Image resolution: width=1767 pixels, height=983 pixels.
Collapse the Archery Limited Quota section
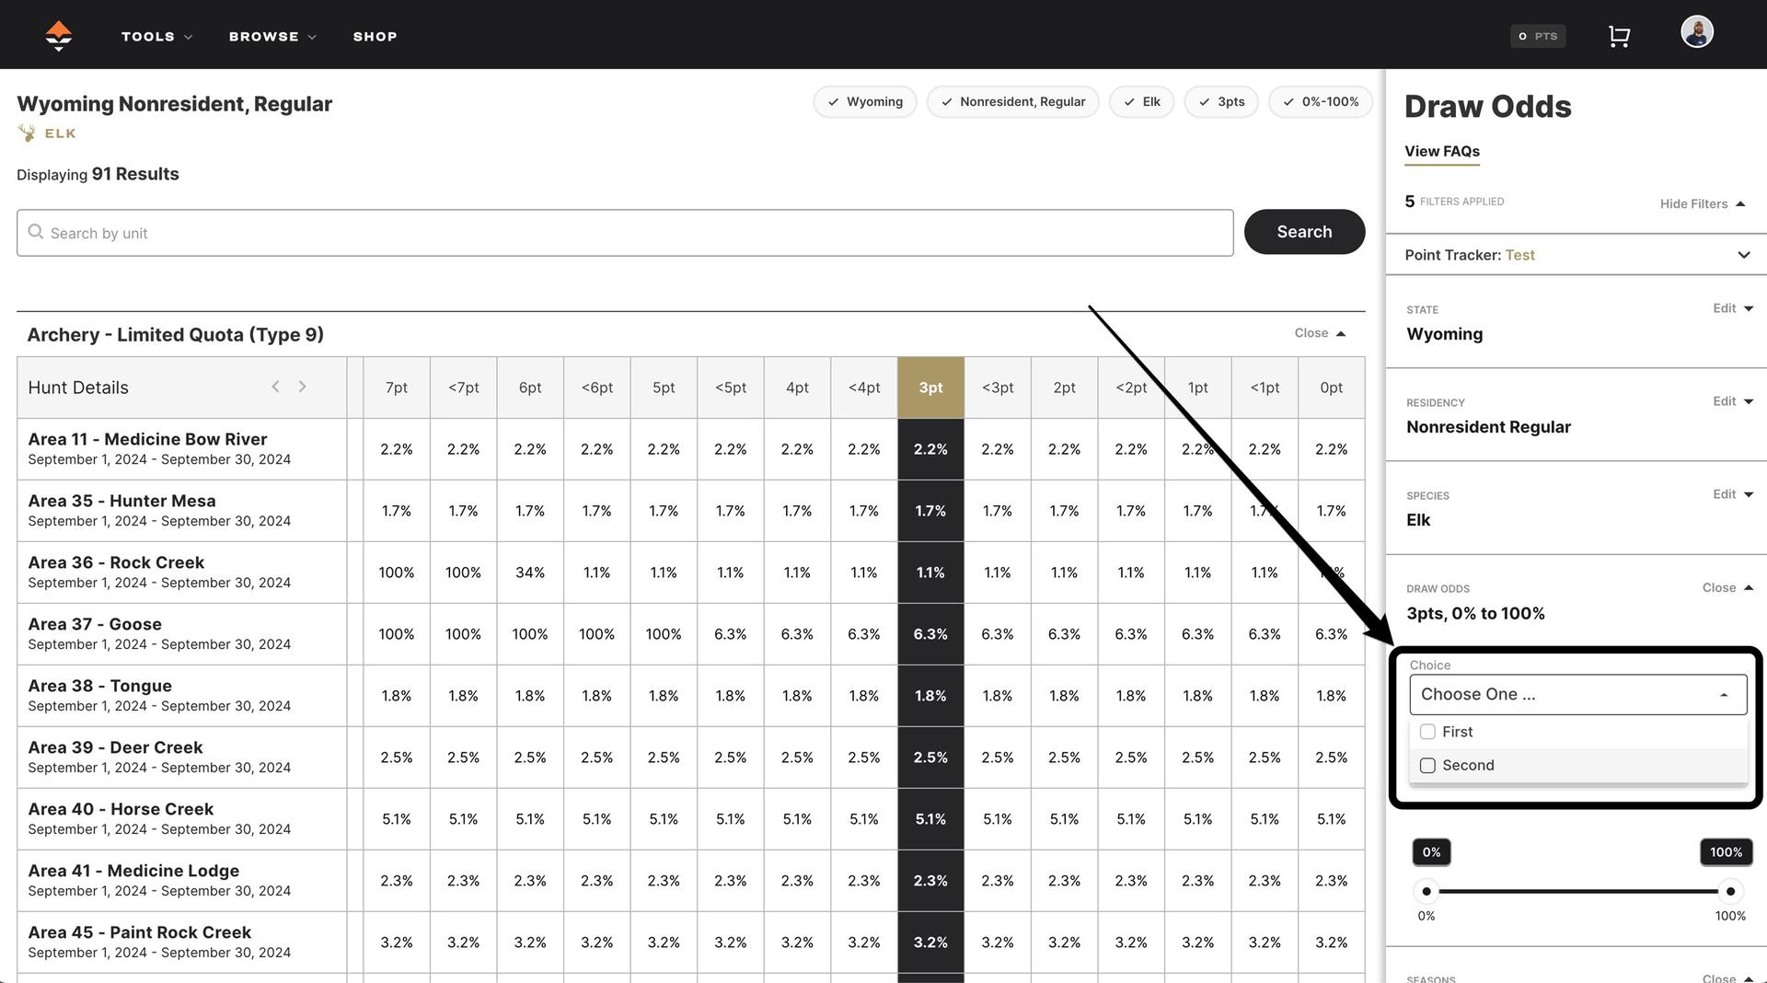click(1320, 333)
